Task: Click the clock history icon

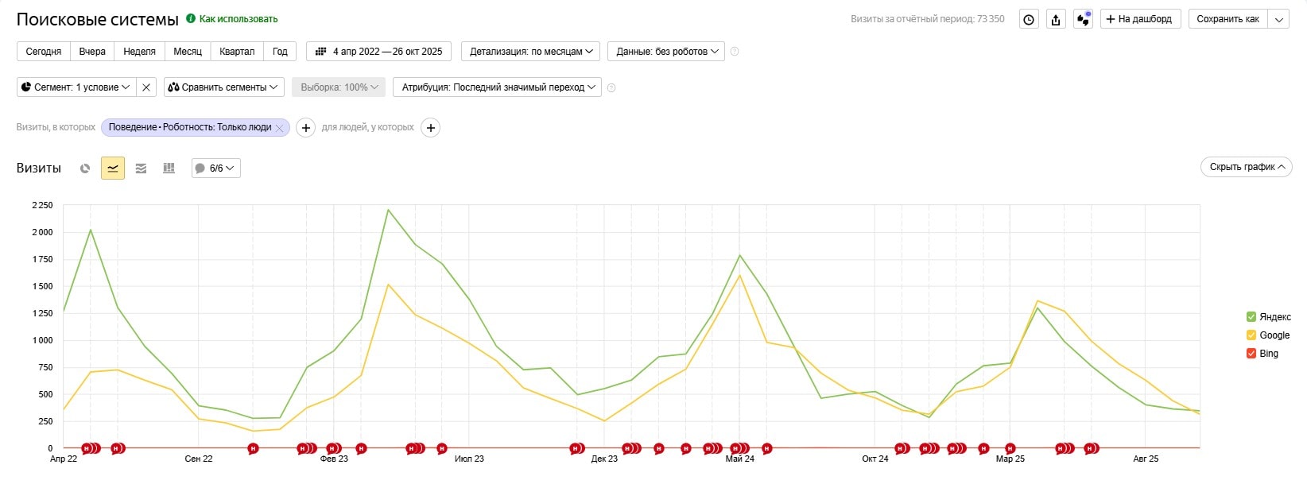Action: tap(1029, 20)
